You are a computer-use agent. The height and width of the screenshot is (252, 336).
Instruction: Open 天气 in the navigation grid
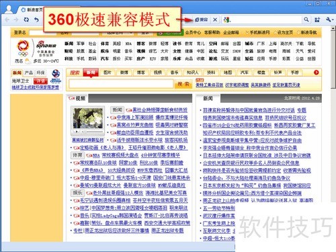pyautogui.click(x=300, y=51)
